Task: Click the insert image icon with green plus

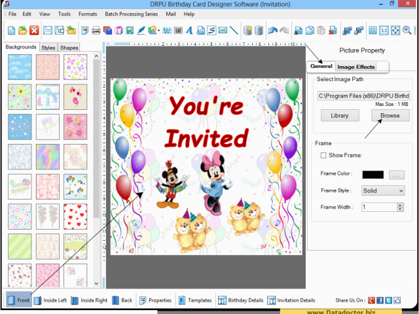Action: tap(130, 31)
